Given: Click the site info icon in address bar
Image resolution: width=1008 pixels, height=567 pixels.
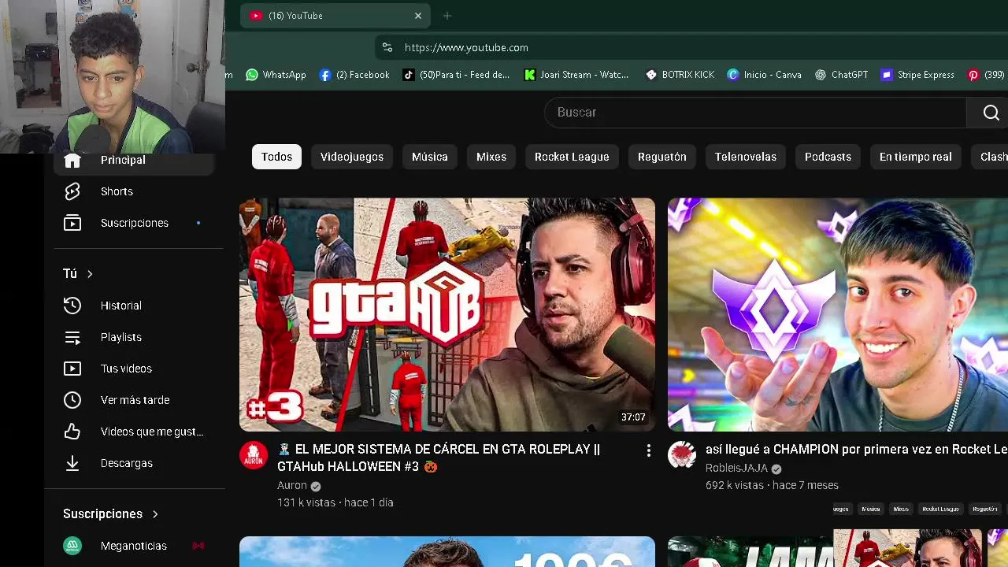Looking at the screenshot, I should (387, 47).
